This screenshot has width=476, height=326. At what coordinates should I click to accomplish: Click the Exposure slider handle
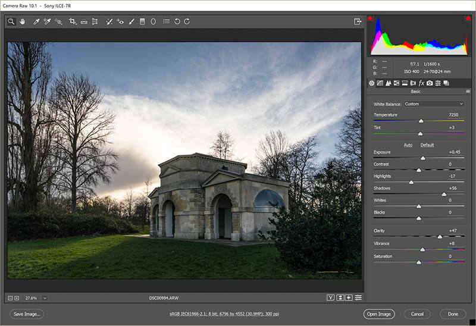click(x=423, y=158)
